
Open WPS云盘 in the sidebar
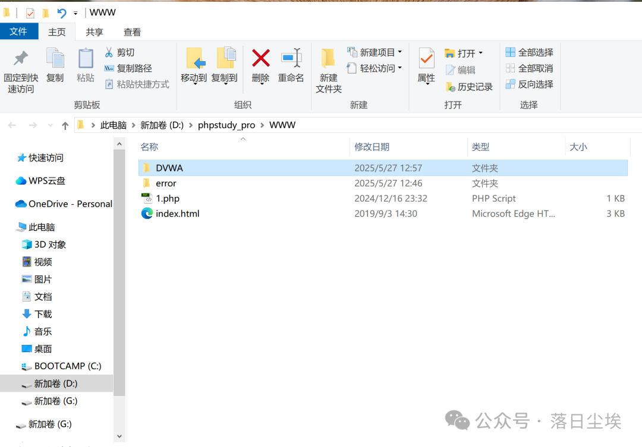[40, 181]
